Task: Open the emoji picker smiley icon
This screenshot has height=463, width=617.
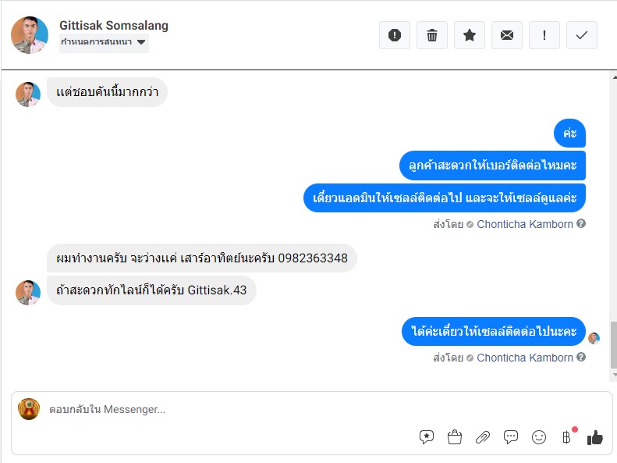Action: coord(539,437)
